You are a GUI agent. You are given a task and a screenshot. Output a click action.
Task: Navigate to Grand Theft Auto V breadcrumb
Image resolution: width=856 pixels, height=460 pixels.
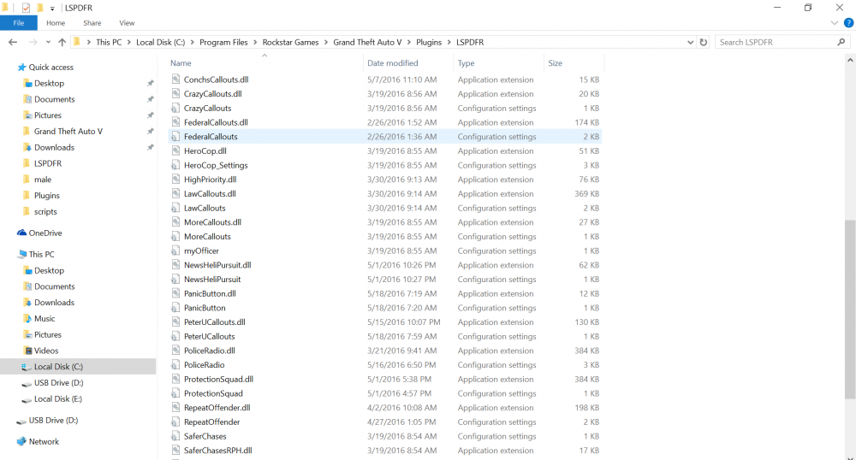click(x=367, y=42)
